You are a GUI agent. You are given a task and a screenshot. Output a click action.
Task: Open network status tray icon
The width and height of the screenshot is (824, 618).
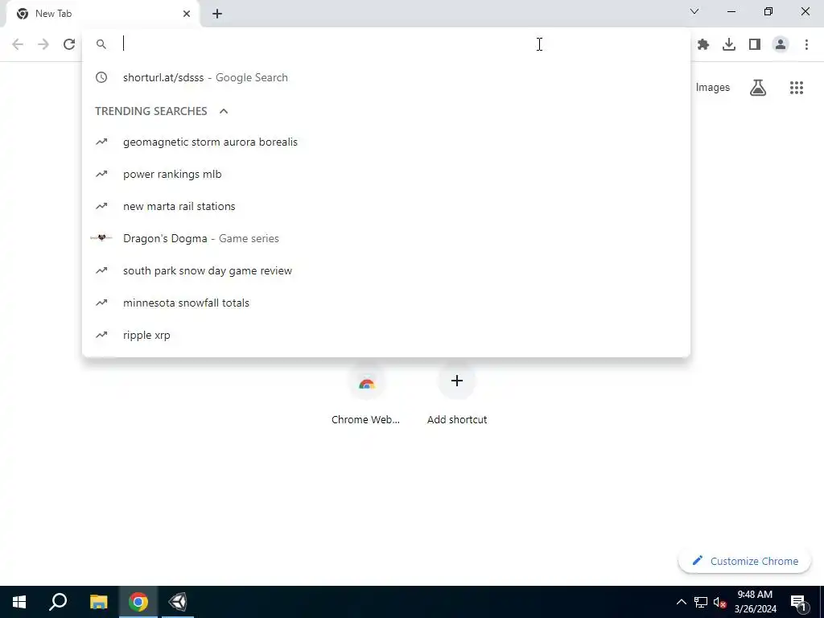(701, 602)
